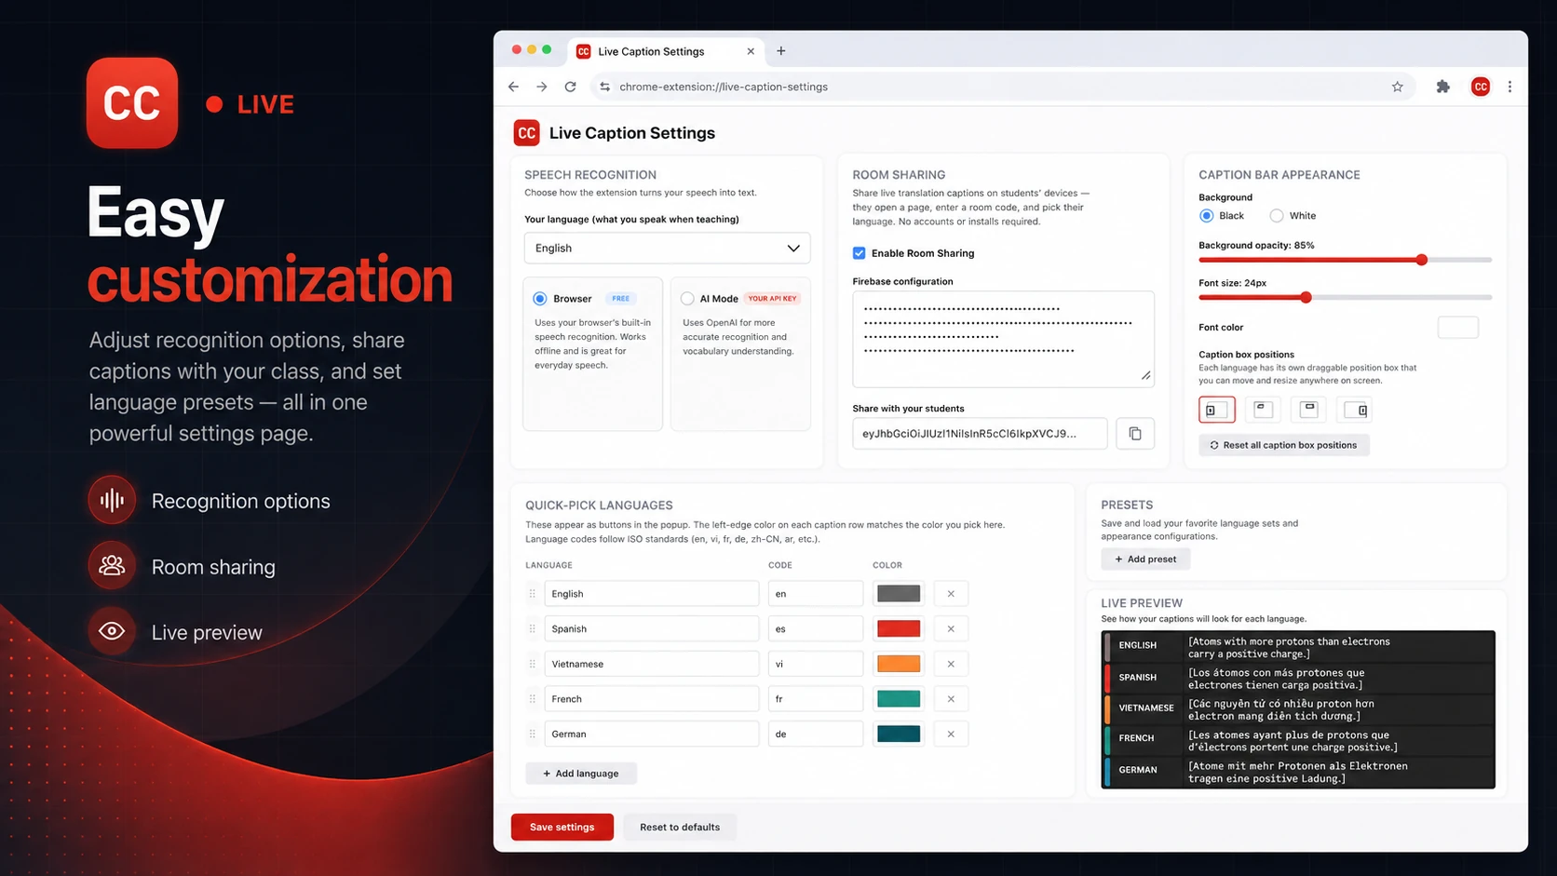This screenshot has height=876, width=1557.
Task: Choose the top-center caption box position
Action: (x=1308, y=410)
